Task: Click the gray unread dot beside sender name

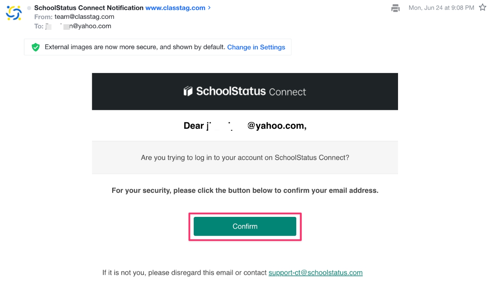Action: (x=29, y=8)
